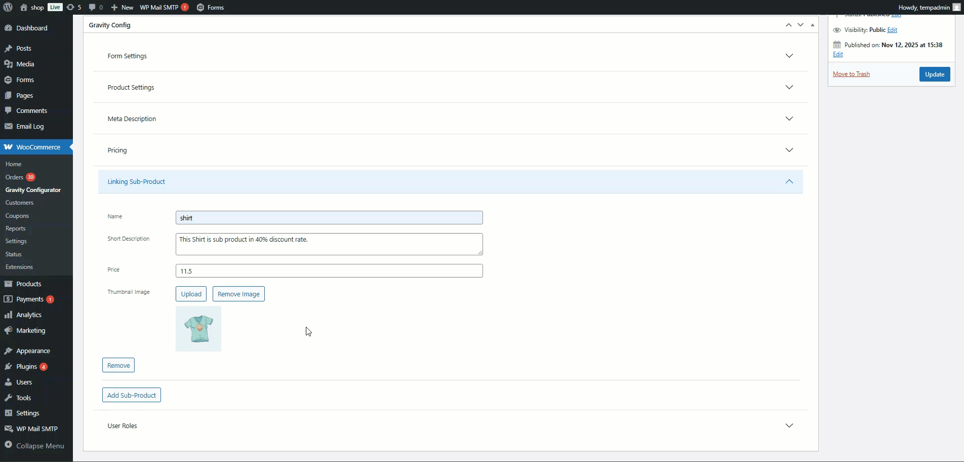This screenshot has width=964, height=462.
Task: Open the Plugins menu
Action: point(26,366)
